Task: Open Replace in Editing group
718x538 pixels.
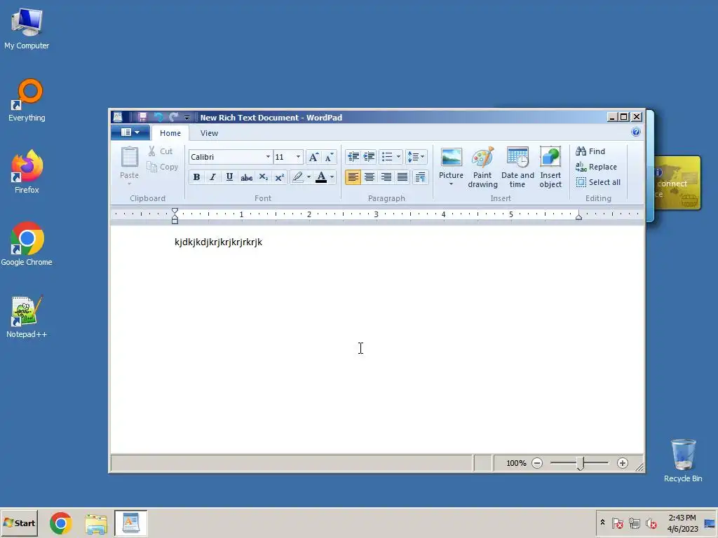Action: [596, 167]
